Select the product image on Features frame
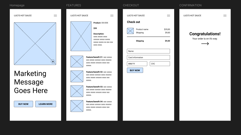The image size is (241, 135). 81,36
